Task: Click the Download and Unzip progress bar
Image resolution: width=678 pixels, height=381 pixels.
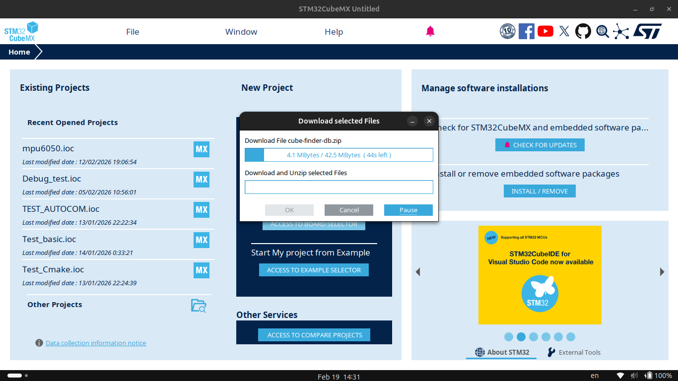Action: pyautogui.click(x=339, y=187)
